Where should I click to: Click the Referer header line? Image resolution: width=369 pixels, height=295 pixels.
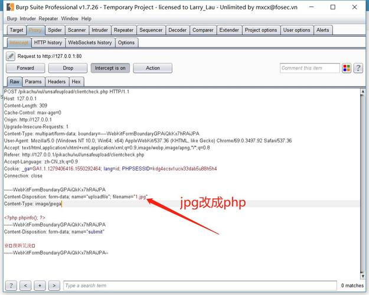(74, 155)
